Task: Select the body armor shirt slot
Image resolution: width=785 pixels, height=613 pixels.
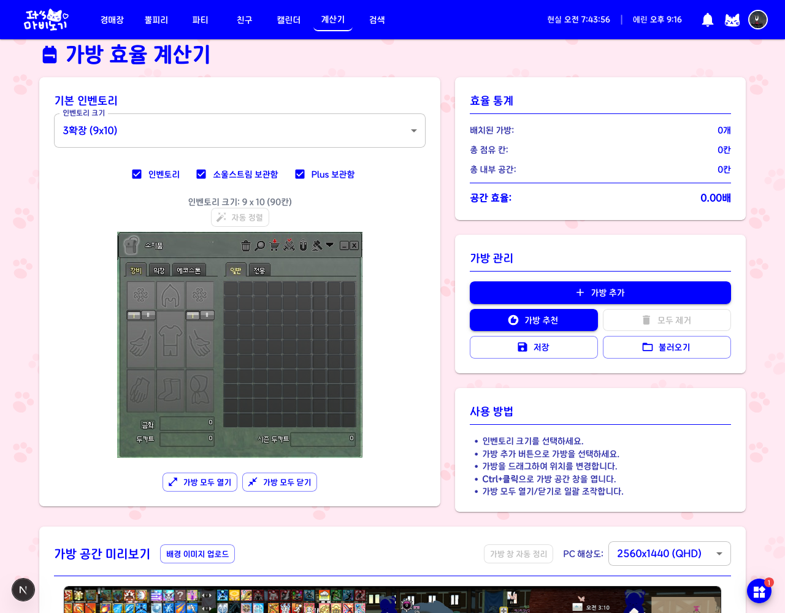Action: [x=170, y=340]
